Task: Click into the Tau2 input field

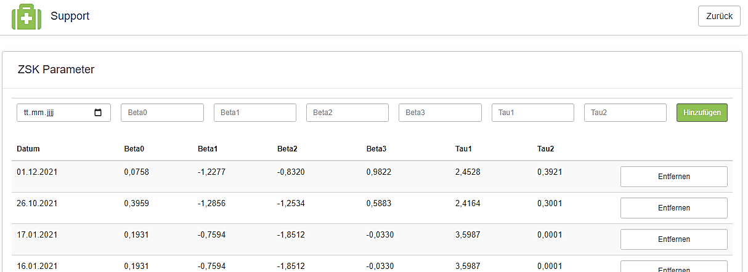Action: [x=625, y=113]
